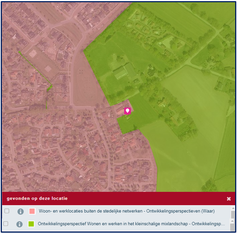Viewport: 237px width, 233px height.
Task: Select 'Woon- en werklocaties buiten de stedelijke netwerken' text
Action: coord(91,211)
